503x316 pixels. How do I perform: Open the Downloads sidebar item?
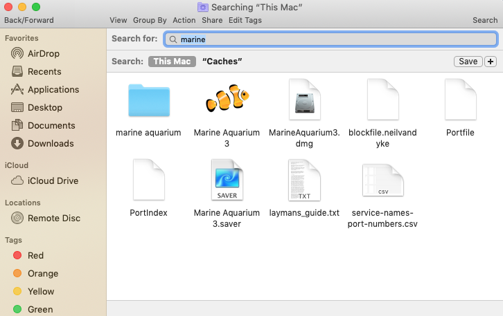(x=50, y=143)
